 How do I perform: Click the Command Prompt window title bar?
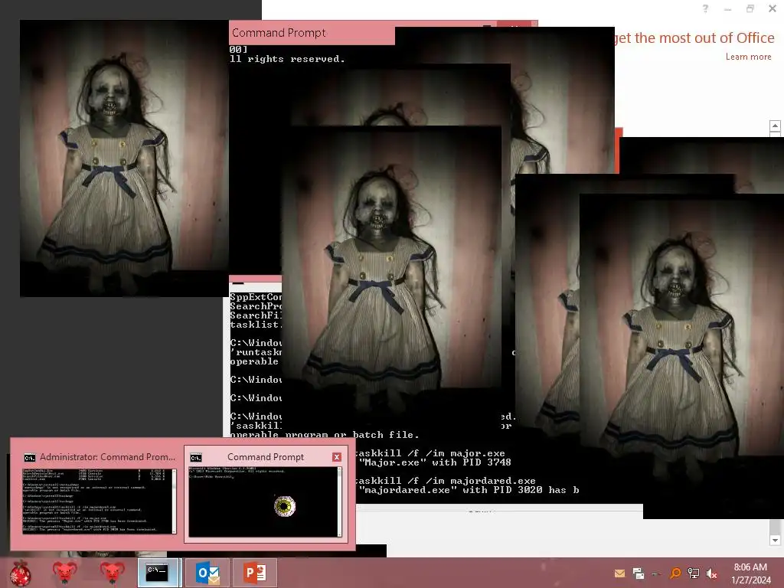click(x=312, y=33)
